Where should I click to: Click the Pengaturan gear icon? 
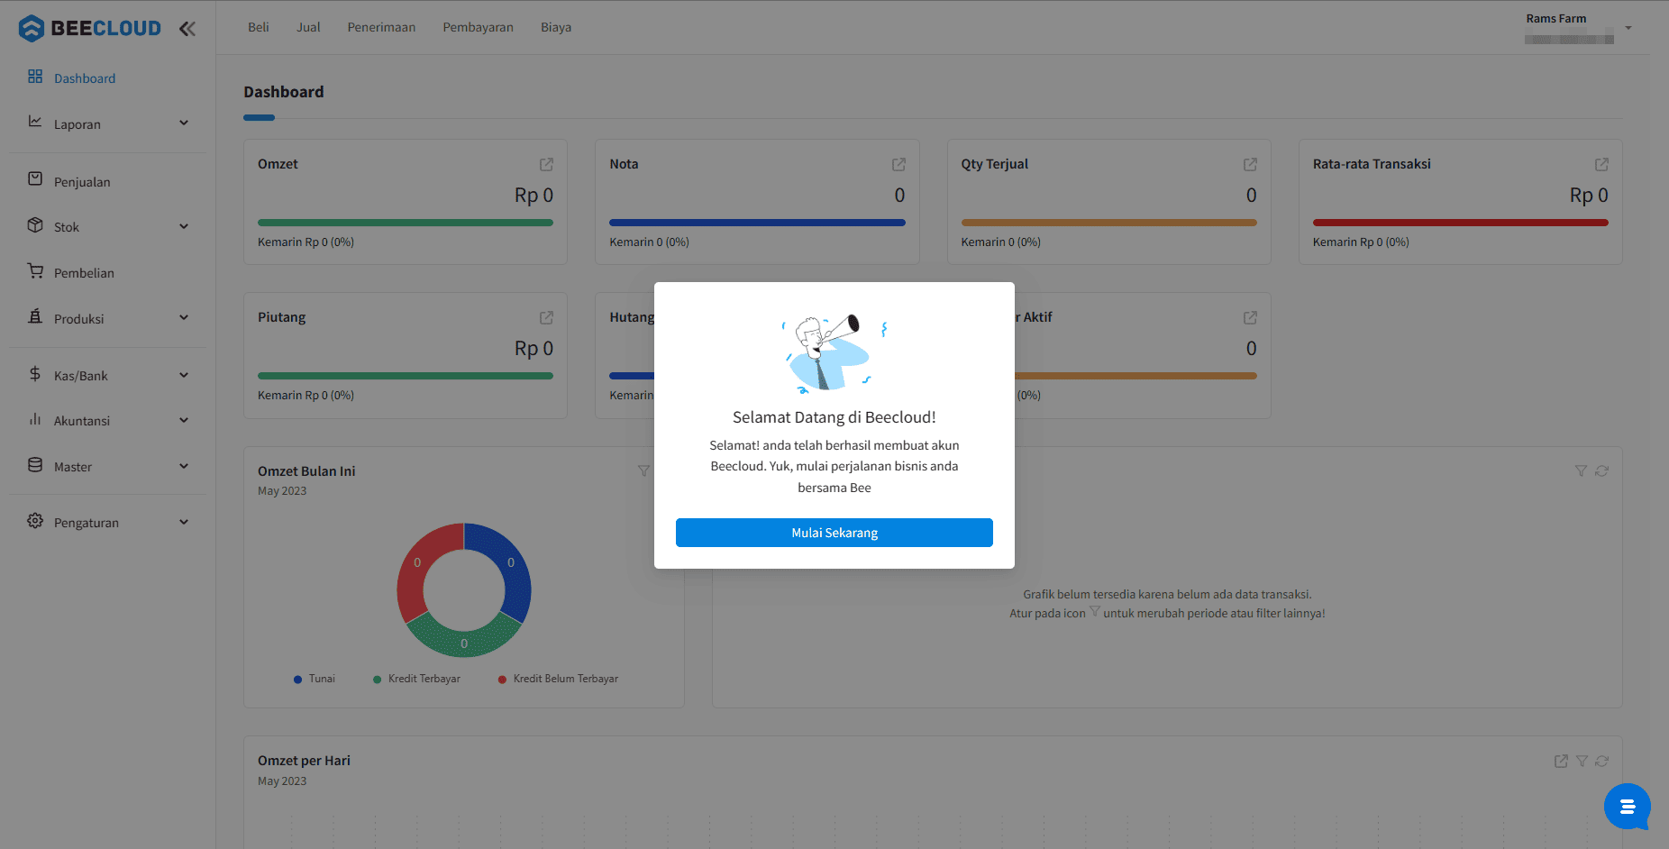(x=35, y=521)
